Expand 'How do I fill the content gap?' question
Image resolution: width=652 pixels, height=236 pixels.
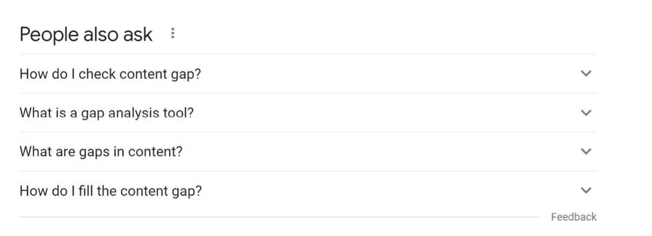pyautogui.click(x=308, y=191)
